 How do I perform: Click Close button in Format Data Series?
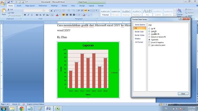183,94
